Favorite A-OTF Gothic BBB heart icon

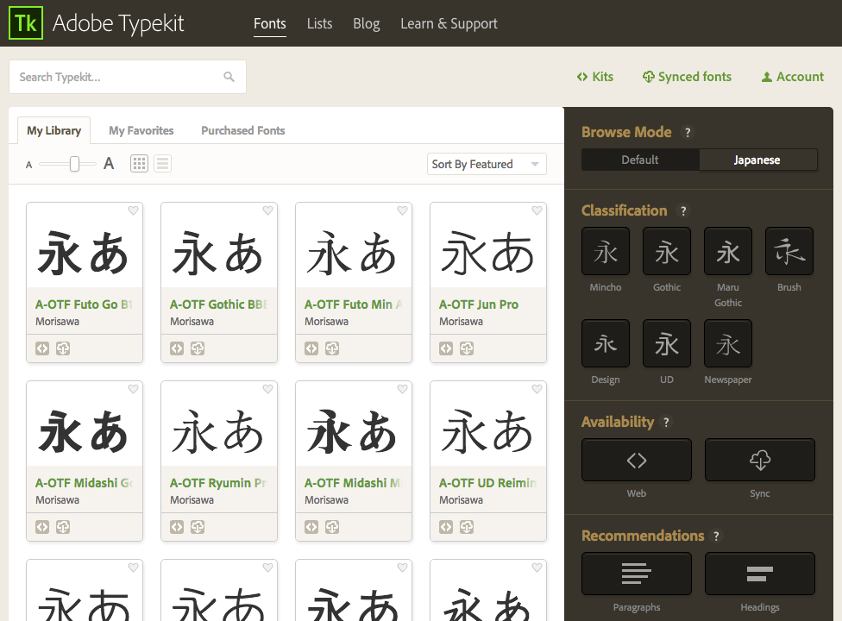[x=268, y=210]
